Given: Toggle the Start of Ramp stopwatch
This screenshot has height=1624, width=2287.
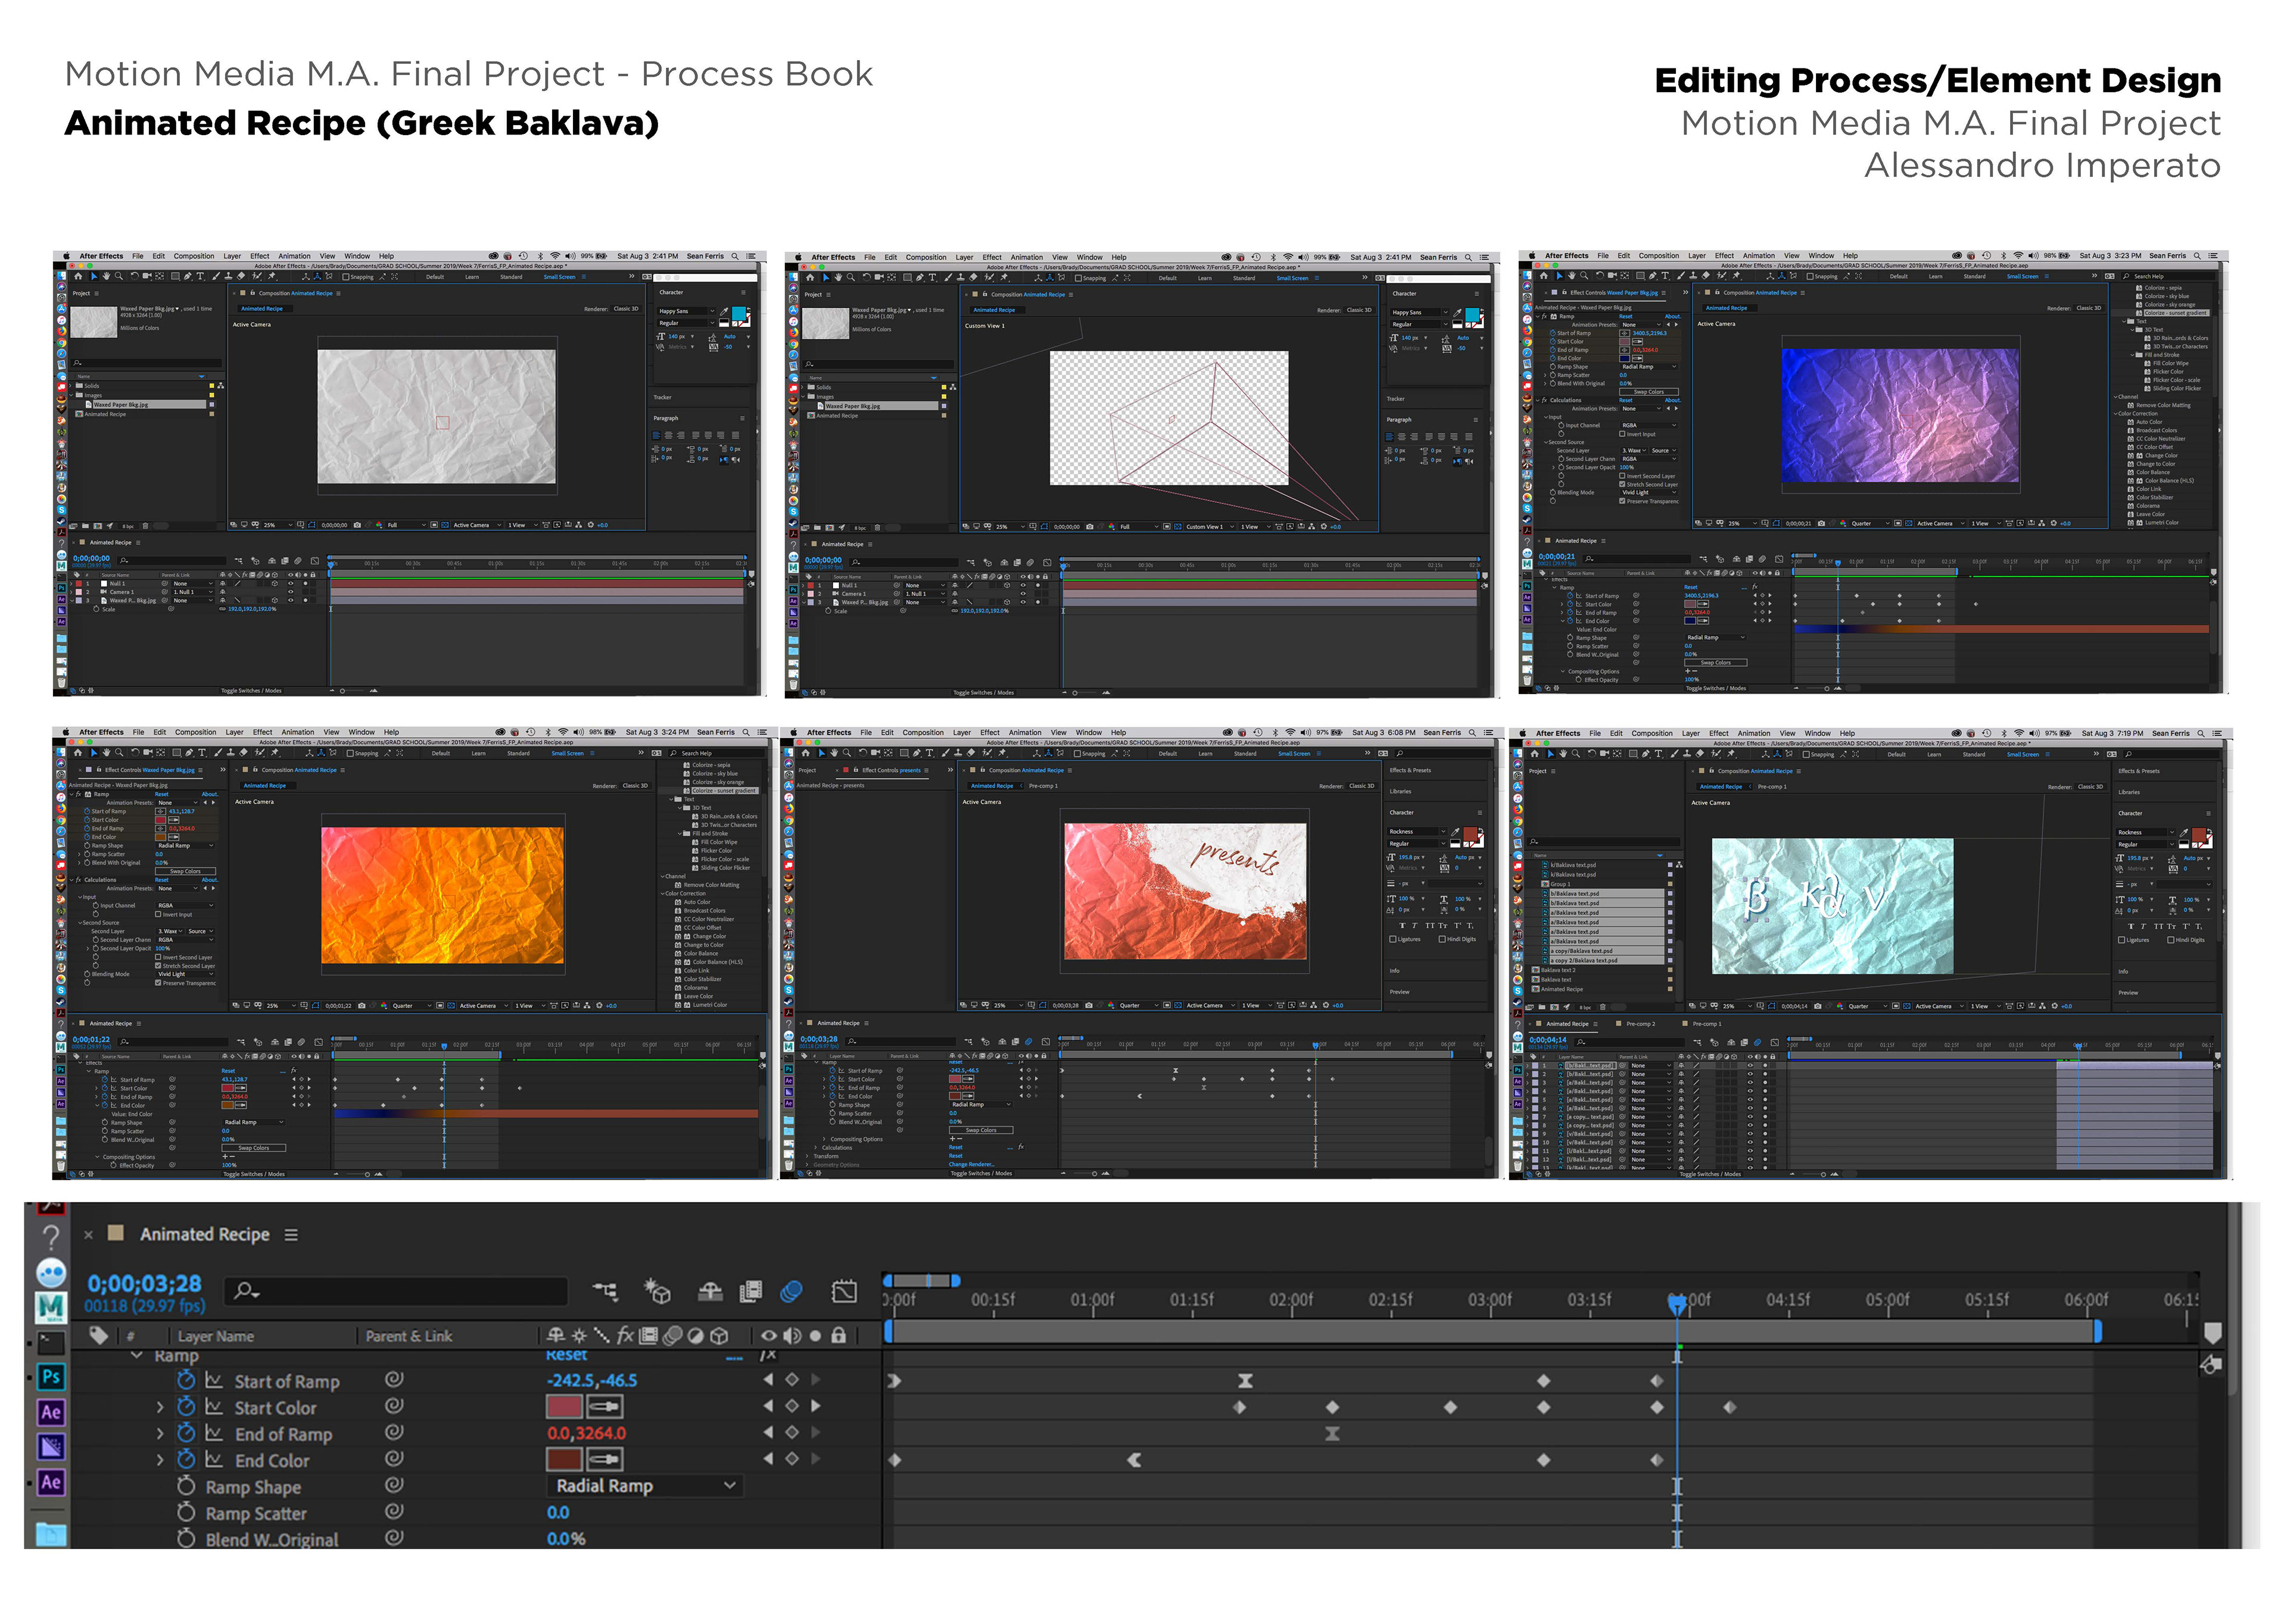Looking at the screenshot, I should [186, 1381].
